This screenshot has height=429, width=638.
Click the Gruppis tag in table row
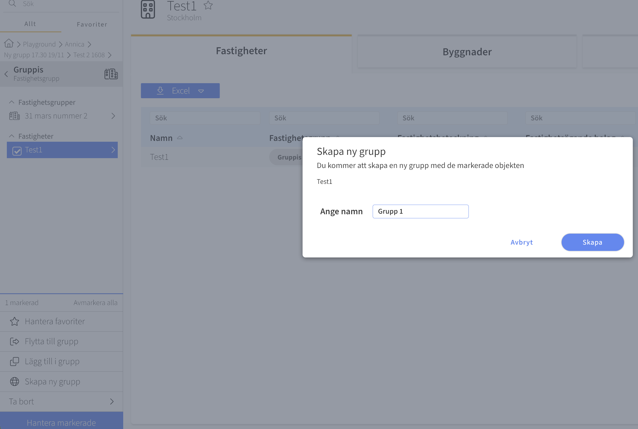[x=286, y=157]
